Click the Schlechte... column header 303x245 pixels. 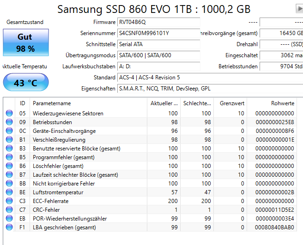click(x=197, y=103)
